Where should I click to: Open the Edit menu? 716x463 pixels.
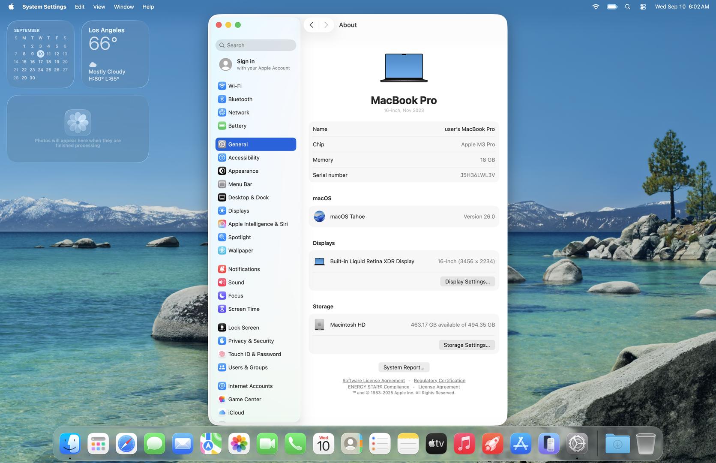point(80,7)
